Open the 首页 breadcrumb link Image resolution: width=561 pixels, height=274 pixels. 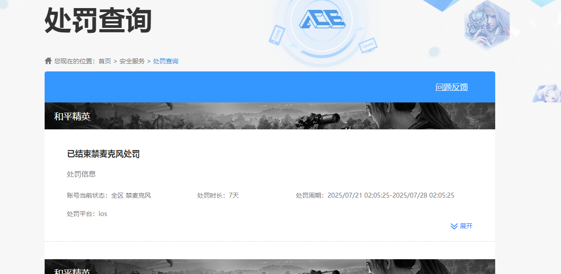(105, 61)
